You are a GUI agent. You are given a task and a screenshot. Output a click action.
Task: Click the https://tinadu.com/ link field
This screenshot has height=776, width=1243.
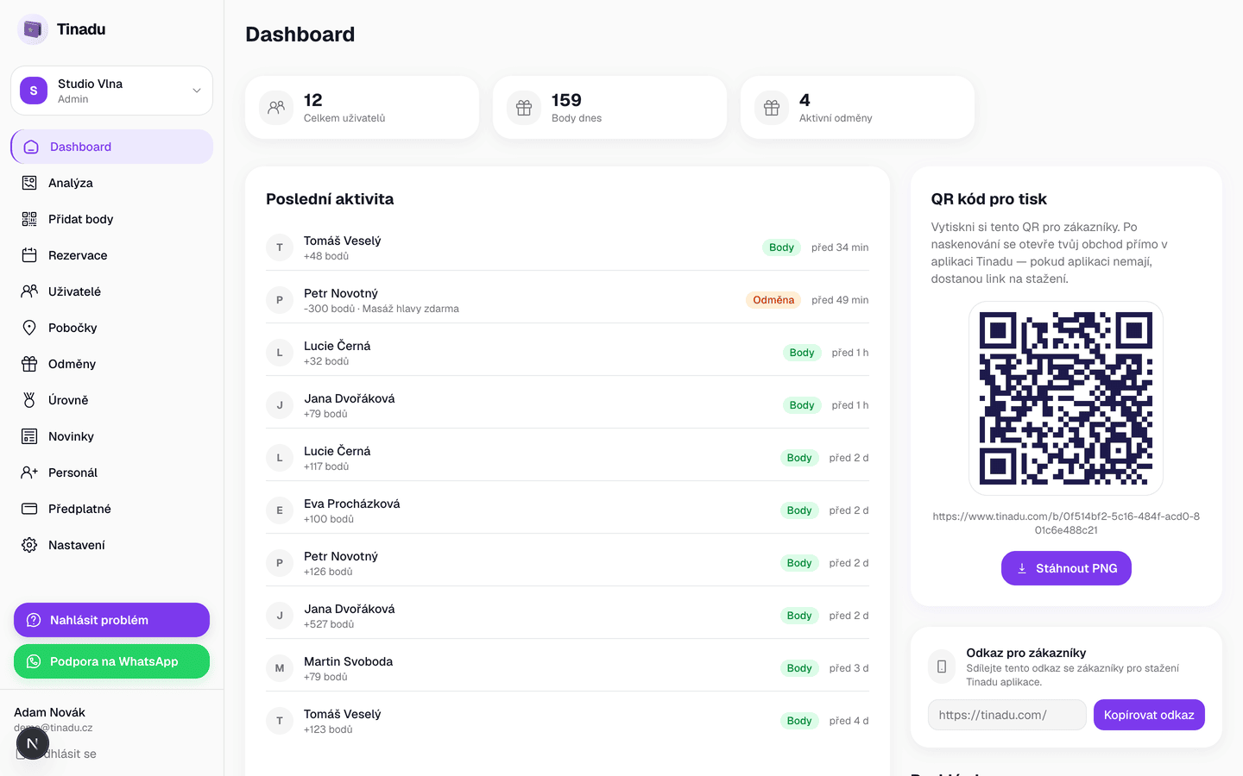pos(1007,715)
